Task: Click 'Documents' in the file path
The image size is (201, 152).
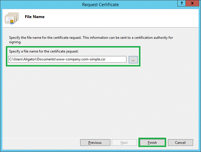Action: pyautogui.click(x=47, y=60)
